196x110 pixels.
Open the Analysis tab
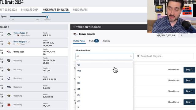(x=106, y=41)
